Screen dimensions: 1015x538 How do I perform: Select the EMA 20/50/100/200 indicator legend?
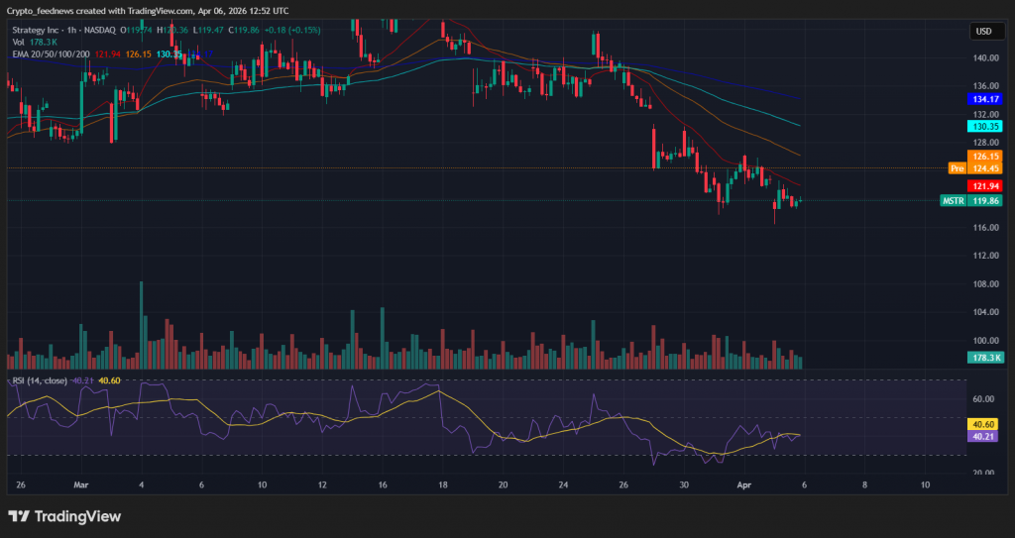pos(51,54)
